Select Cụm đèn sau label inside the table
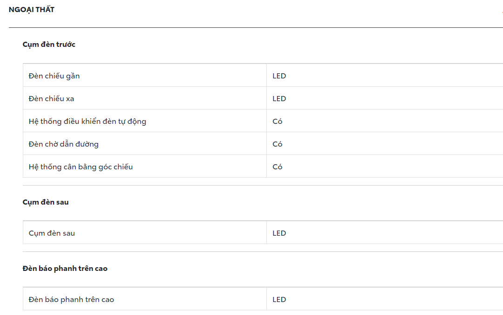The height and width of the screenshot is (315, 503). pos(52,233)
